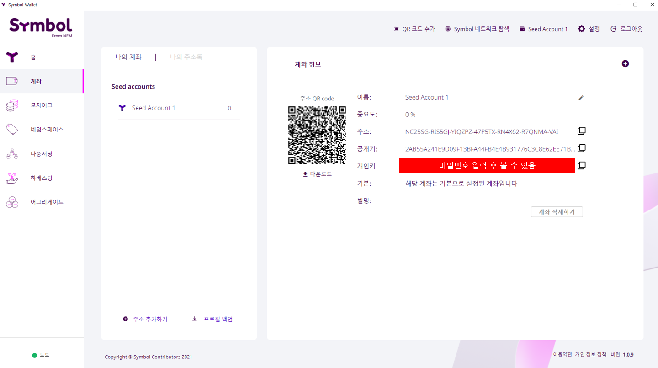This screenshot has width=658, height=368.
Task: Click the Y icon of Seed Account 1 row
Action: pos(122,108)
